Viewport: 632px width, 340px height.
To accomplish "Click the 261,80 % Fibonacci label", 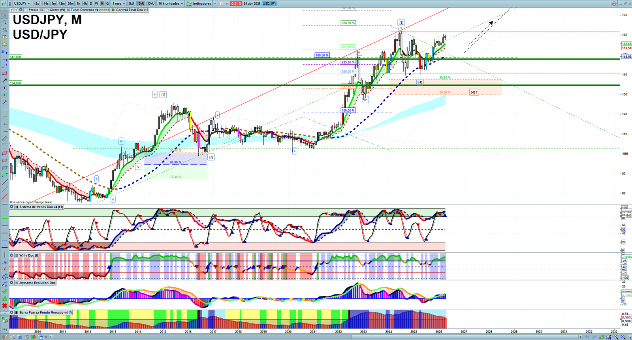I will (348, 47).
